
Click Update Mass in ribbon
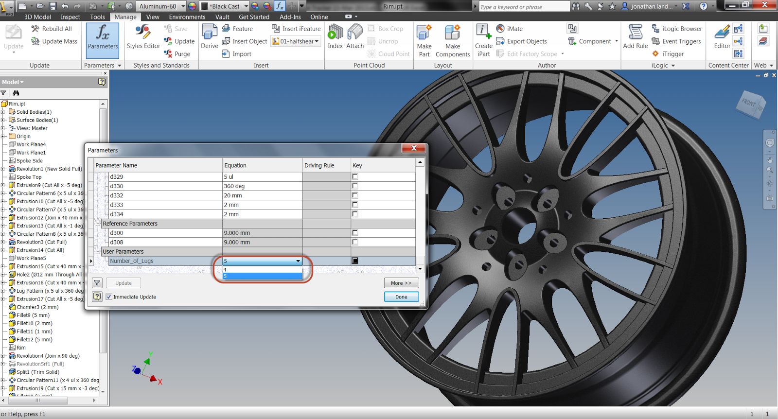(x=54, y=41)
